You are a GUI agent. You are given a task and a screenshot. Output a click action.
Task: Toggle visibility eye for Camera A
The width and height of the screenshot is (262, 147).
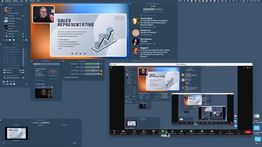(23, 70)
